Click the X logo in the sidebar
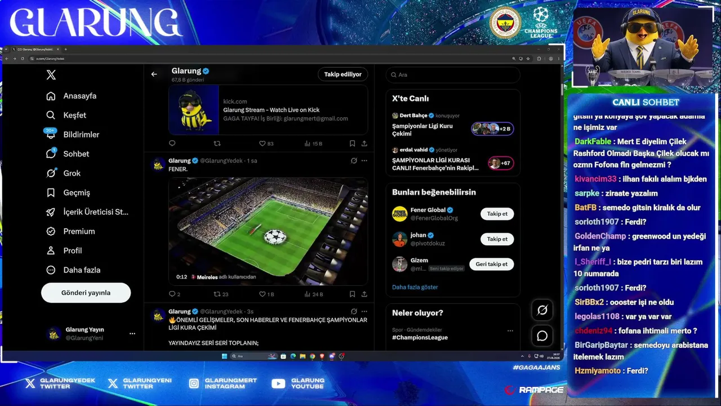Image resolution: width=721 pixels, height=406 pixels. coord(51,75)
